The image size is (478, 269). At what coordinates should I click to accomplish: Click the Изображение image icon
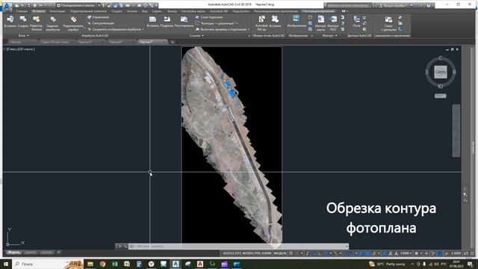point(297,19)
